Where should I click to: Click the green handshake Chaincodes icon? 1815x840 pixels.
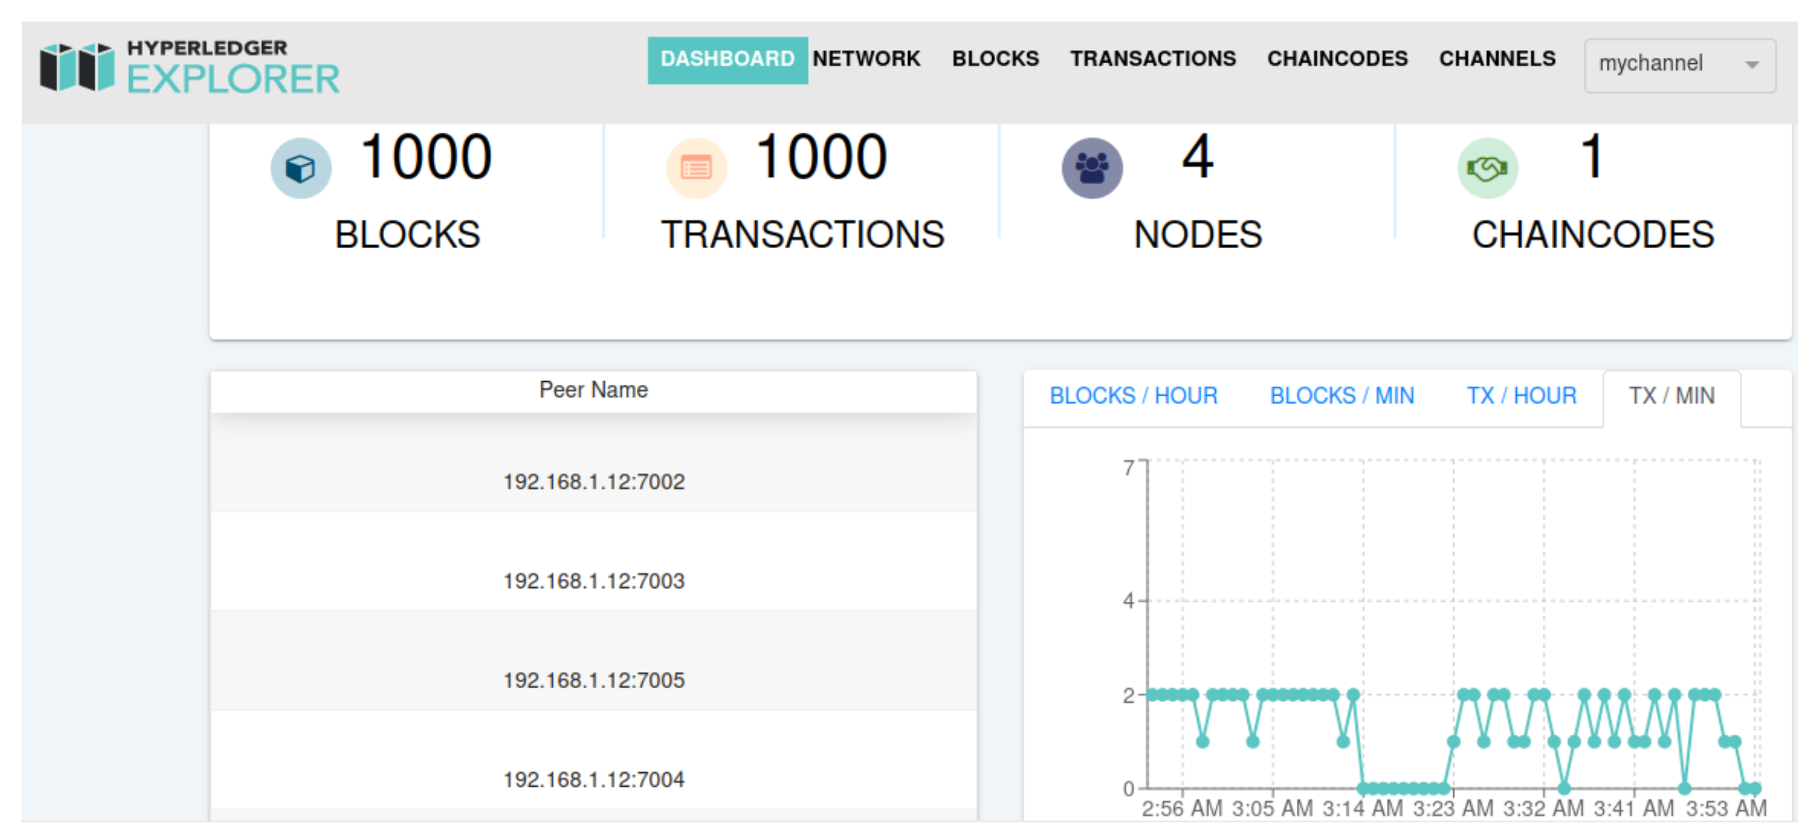tap(1487, 169)
